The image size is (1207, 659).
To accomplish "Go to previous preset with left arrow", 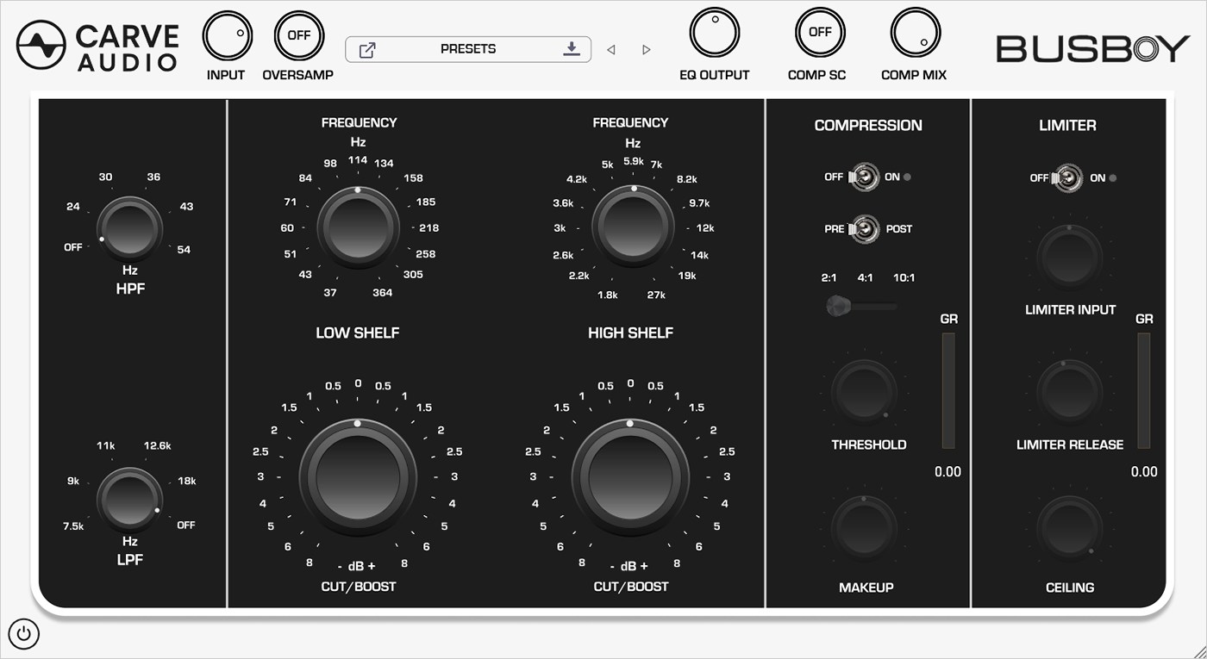I will click(610, 50).
